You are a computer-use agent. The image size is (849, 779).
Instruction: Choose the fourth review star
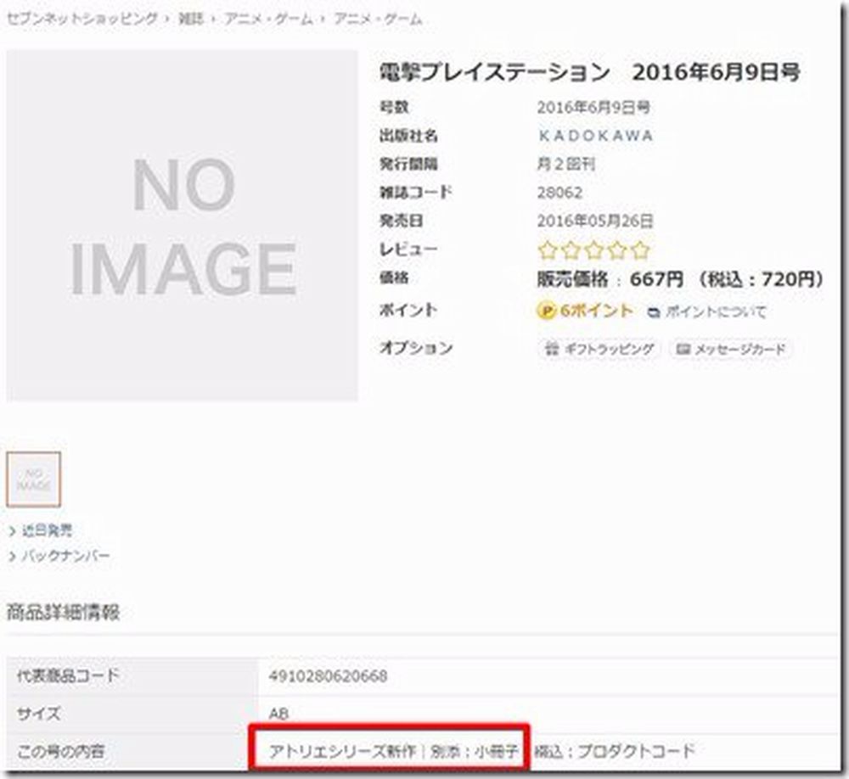[x=617, y=250]
